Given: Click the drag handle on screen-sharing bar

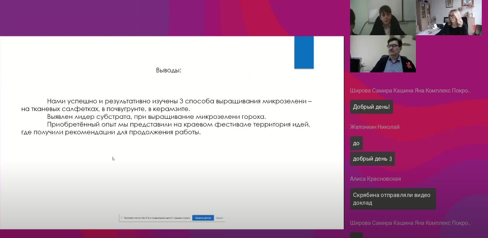Looking at the screenshot, I should coord(121,218).
